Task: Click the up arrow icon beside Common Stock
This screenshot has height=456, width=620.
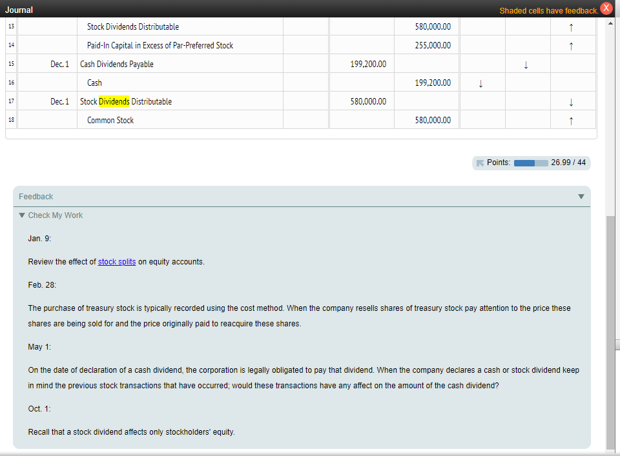Action: point(571,120)
